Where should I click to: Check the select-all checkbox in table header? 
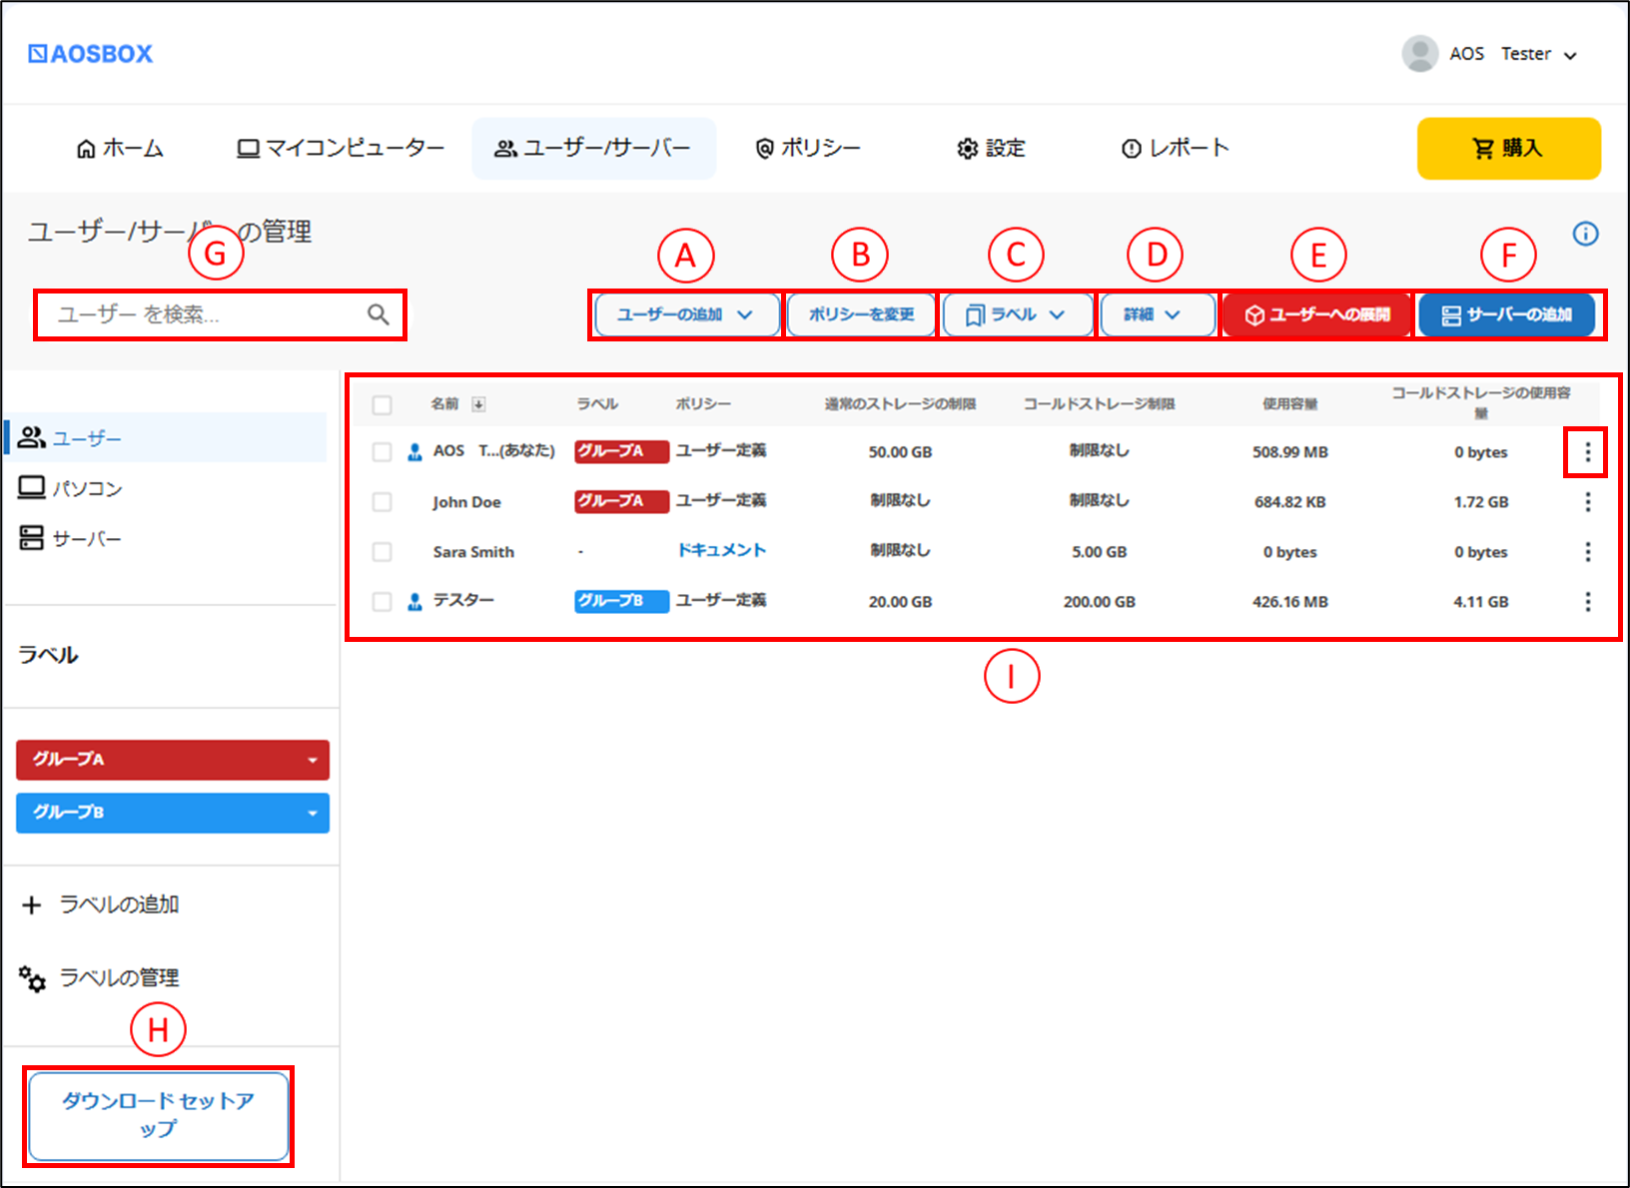click(382, 404)
